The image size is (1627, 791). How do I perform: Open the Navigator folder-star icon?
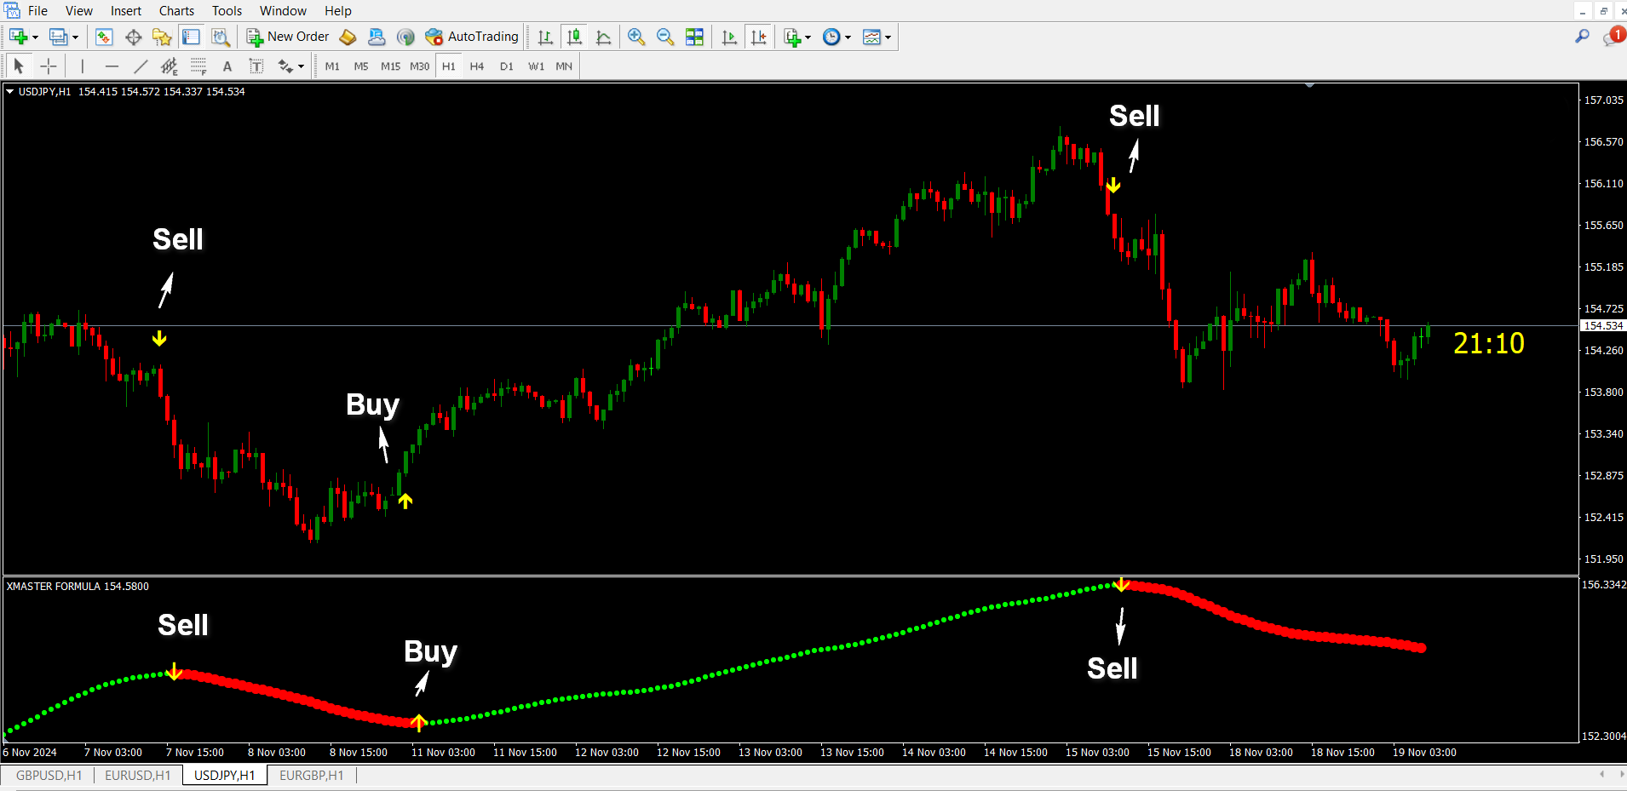[162, 37]
